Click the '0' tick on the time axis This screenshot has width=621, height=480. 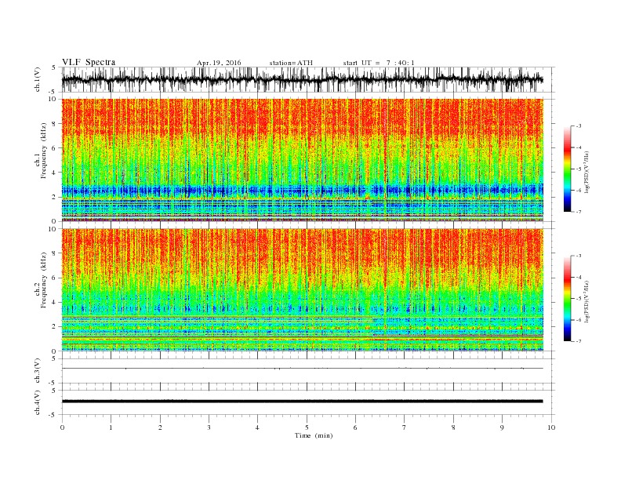point(62,427)
